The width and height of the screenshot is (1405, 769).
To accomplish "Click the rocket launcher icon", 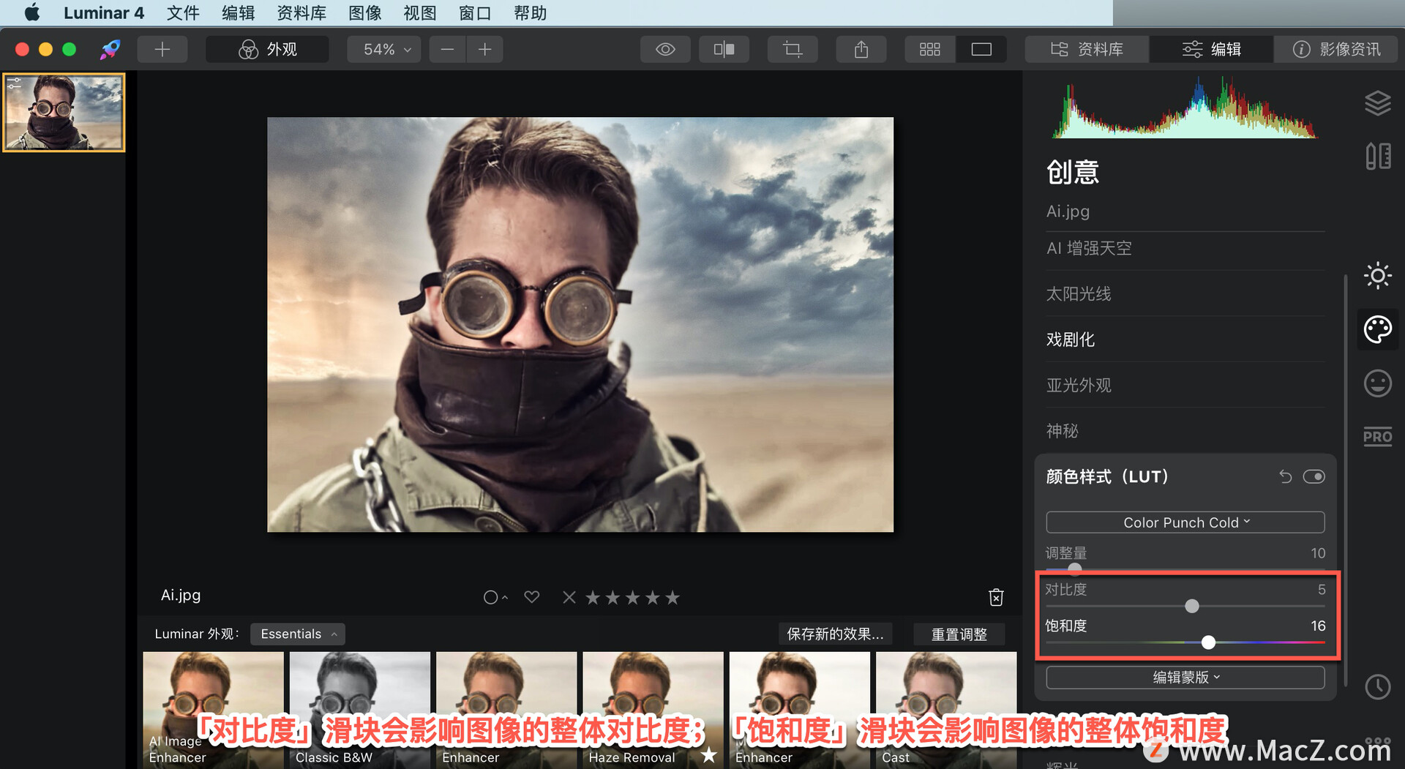I will tap(110, 49).
